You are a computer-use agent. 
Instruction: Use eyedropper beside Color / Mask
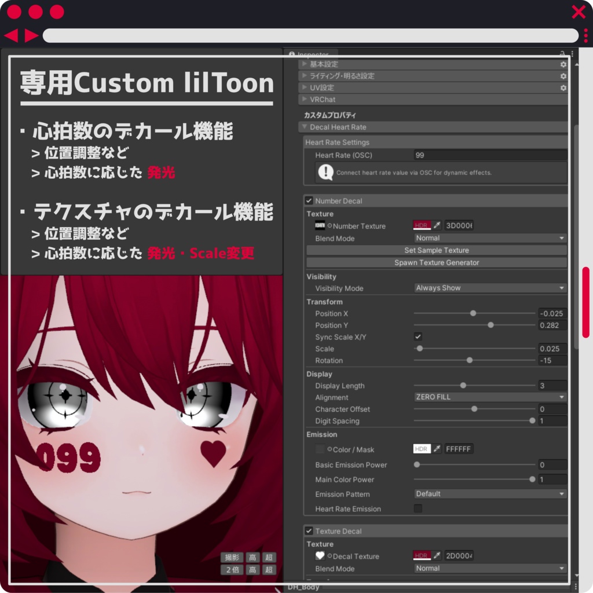point(437,449)
